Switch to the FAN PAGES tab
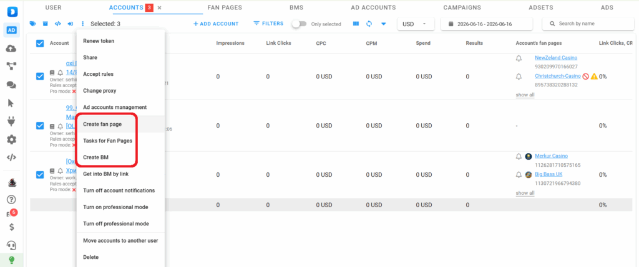 [225, 7]
